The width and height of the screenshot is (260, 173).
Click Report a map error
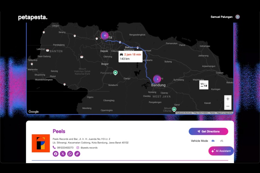pos(225,113)
